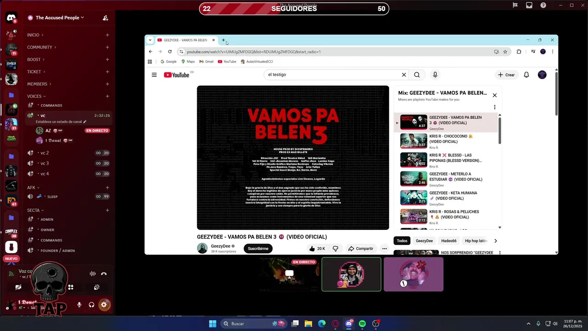
Task: Collapse the VOICES category
Action: coord(36,96)
